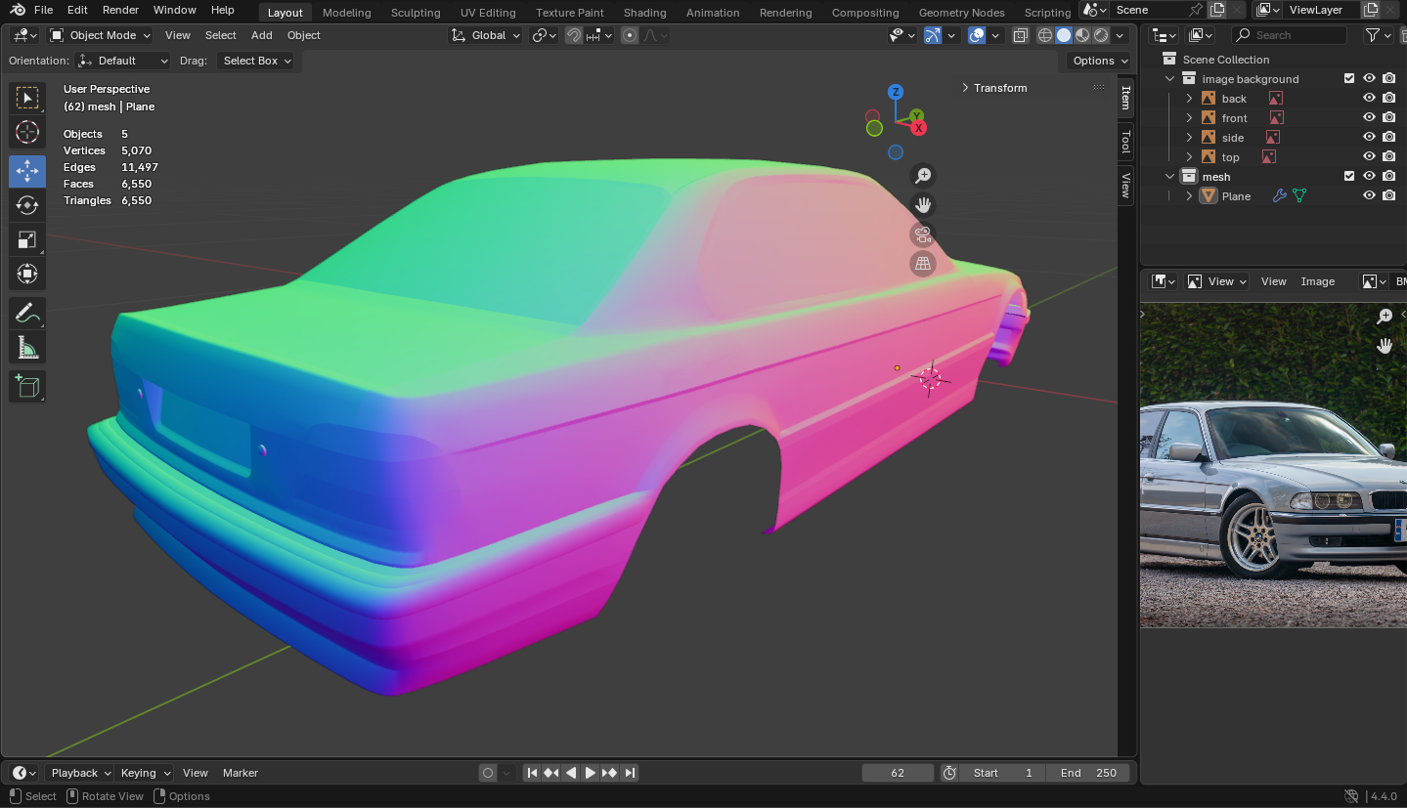Image resolution: width=1407 pixels, height=808 pixels.
Task: Click the End frame field
Action: (1088, 773)
